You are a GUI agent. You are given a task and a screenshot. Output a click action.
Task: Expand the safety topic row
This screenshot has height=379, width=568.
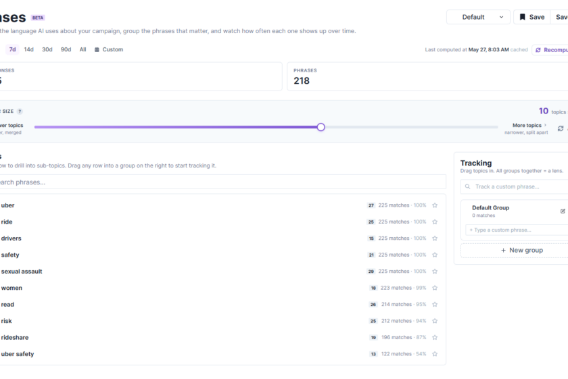point(222,255)
